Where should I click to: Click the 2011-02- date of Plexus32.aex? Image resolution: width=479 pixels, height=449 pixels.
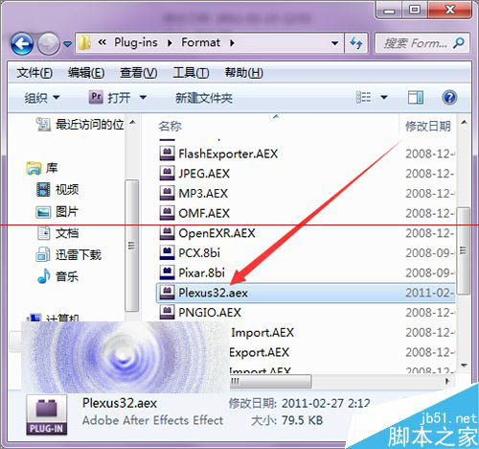click(x=429, y=293)
